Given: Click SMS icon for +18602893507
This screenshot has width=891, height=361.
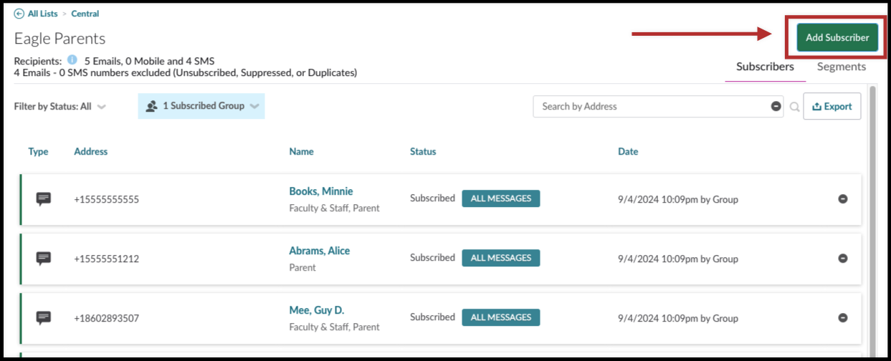Looking at the screenshot, I should pyautogui.click(x=44, y=318).
